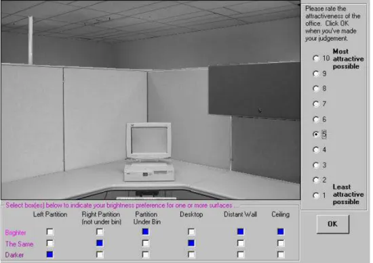373x263 pixels.
Task: Select attractiveness rating 8
Action: pyautogui.click(x=316, y=89)
